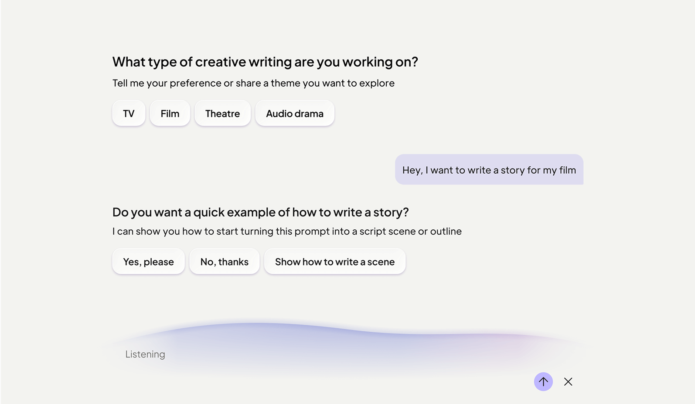Click the script scene or outline description text
The width and height of the screenshot is (695, 404).
pos(287,231)
